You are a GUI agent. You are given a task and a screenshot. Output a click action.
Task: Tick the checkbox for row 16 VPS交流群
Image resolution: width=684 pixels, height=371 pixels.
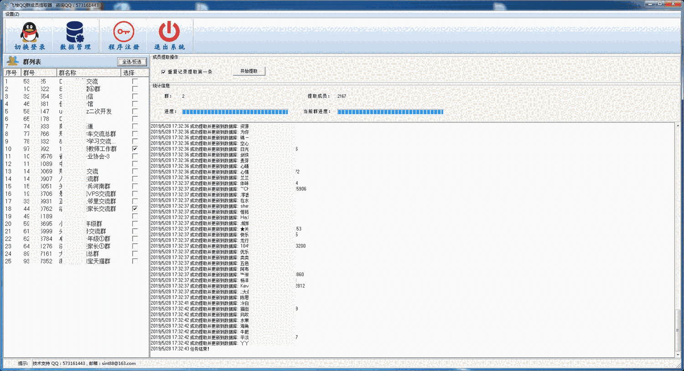click(x=135, y=193)
